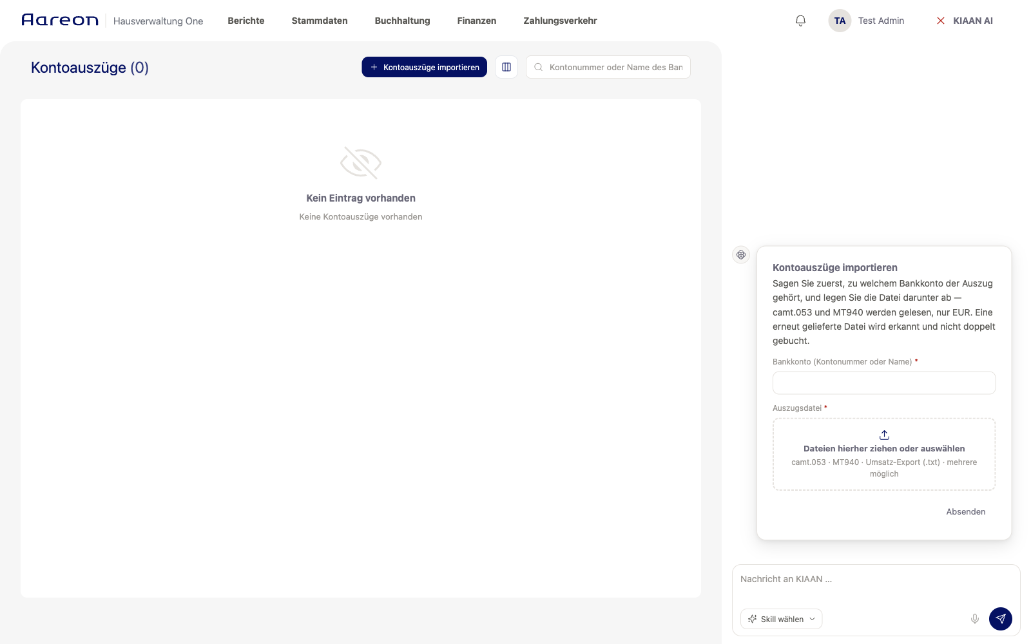Image resolution: width=1031 pixels, height=644 pixels.
Task: Click the TA user avatar
Action: [840, 21]
